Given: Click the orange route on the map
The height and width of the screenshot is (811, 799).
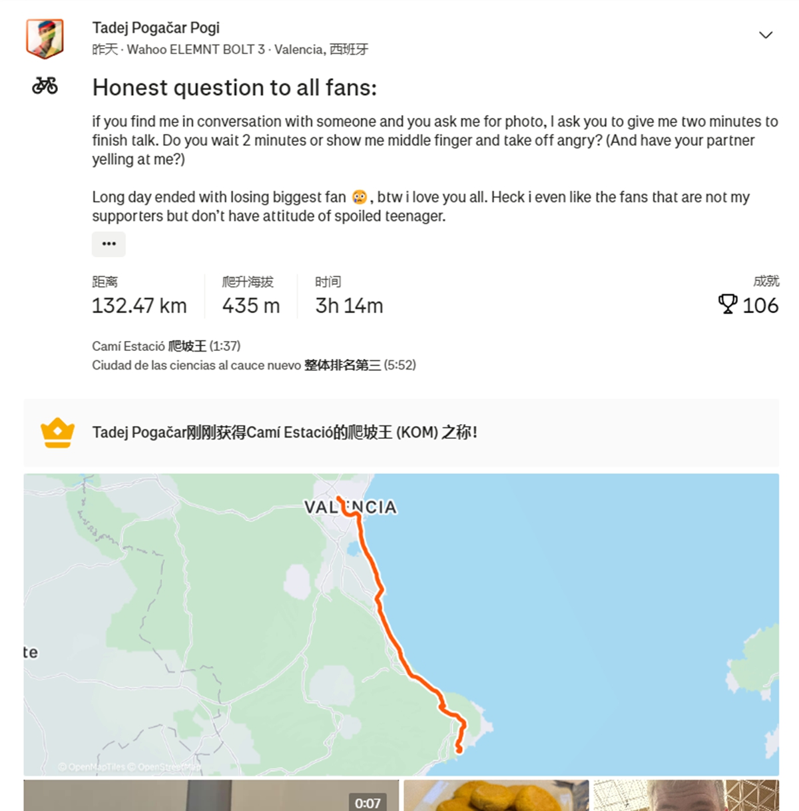Looking at the screenshot, I should (393, 639).
